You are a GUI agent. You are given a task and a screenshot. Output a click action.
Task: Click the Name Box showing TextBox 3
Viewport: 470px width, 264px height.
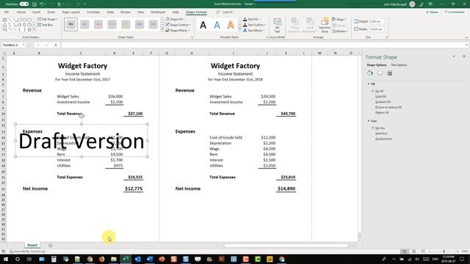click(13, 45)
